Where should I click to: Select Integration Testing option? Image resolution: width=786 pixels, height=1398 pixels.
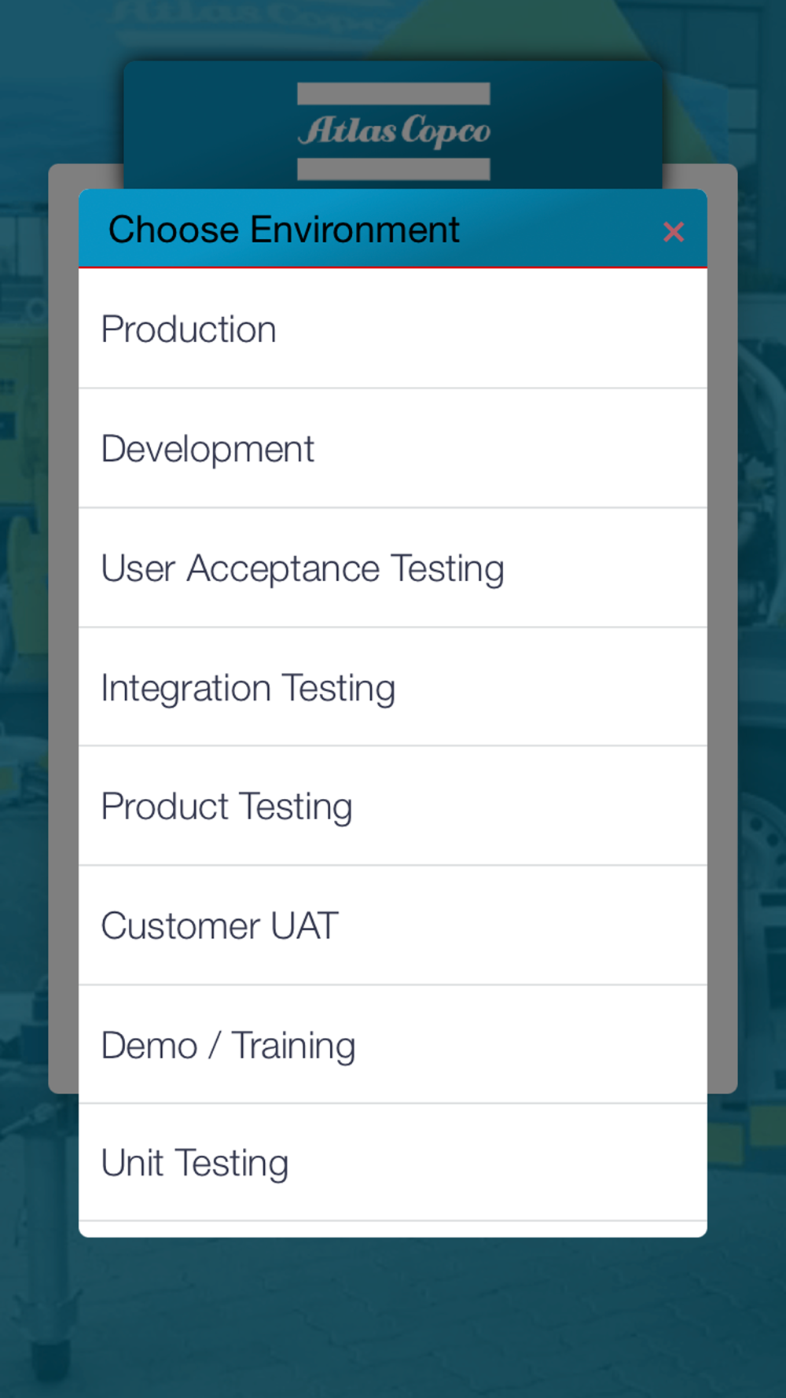(x=393, y=687)
